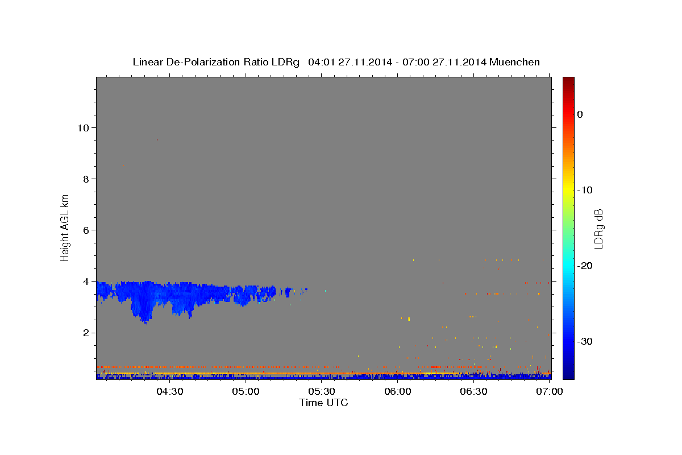Image resolution: width=682 pixels, height=455 pixels.
Task: Click the 'Muenchen' location in title
Action: [515, 62]
